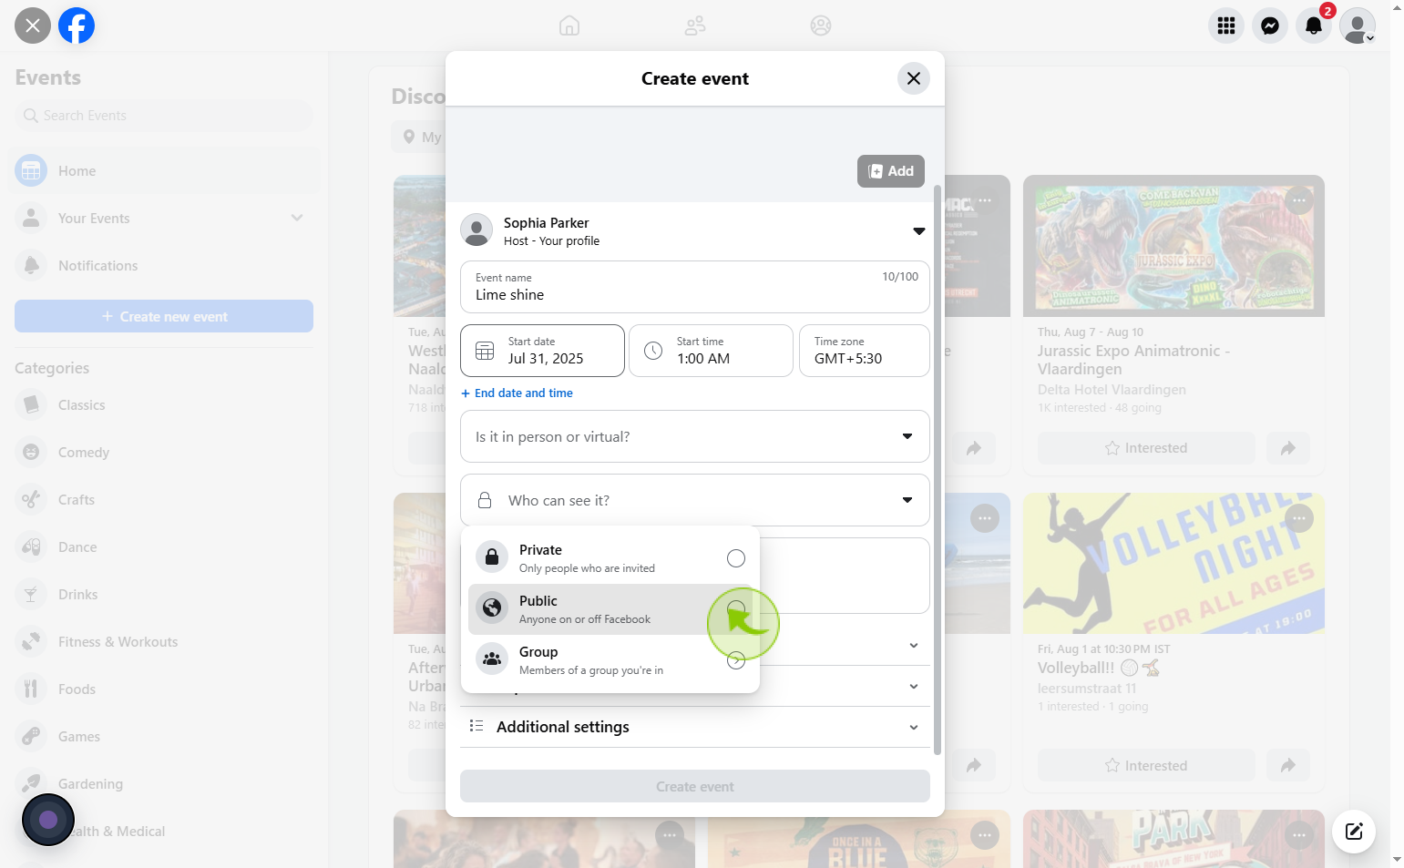Select the Group radio button

pos(736,660)
